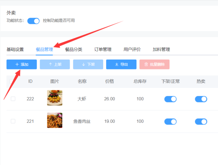Viewport: 218px width, 165px height.
Task: Open the 用户评价 tab
Action: tap(132, 49)
